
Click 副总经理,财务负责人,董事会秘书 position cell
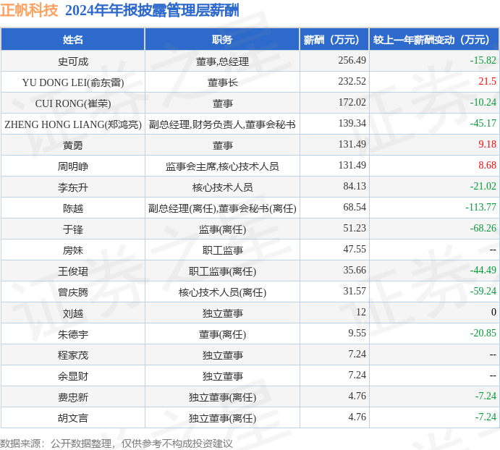pos(222,124)
